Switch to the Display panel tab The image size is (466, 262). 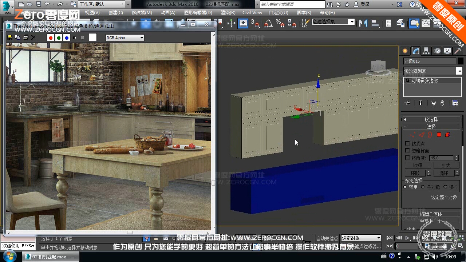coord(448,51)
